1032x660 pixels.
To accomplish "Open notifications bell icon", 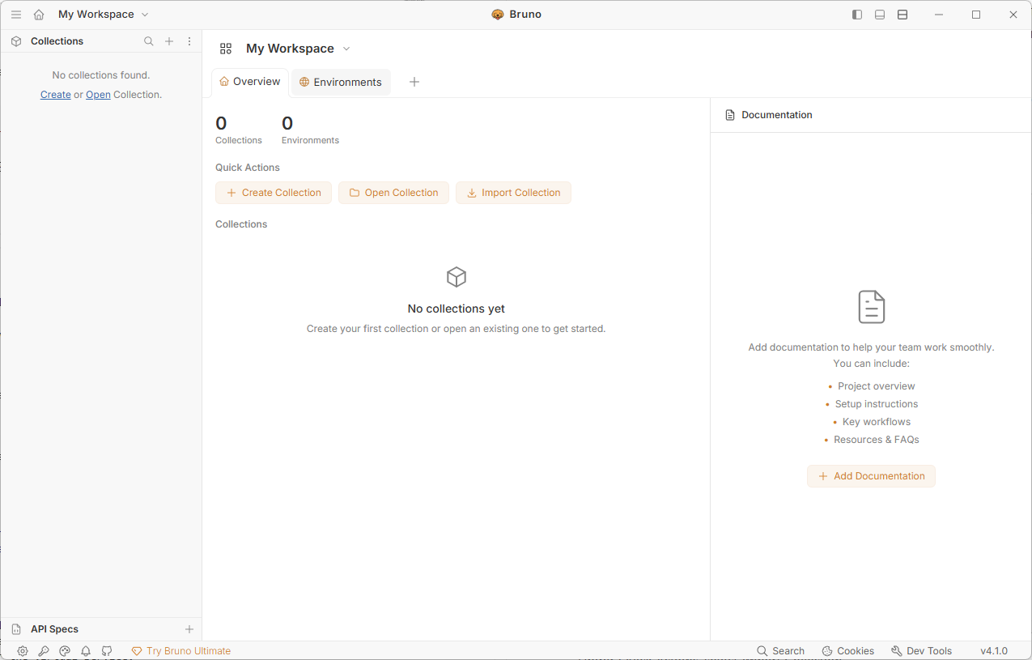I will (x=86, y=651).
